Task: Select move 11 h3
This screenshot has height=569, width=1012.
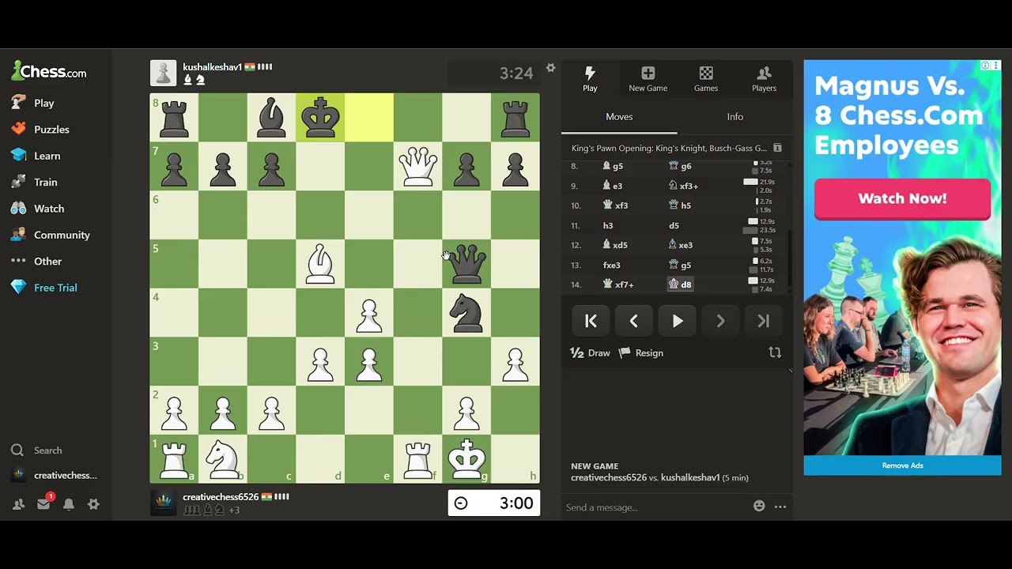Action: click(x=608, y=225)
